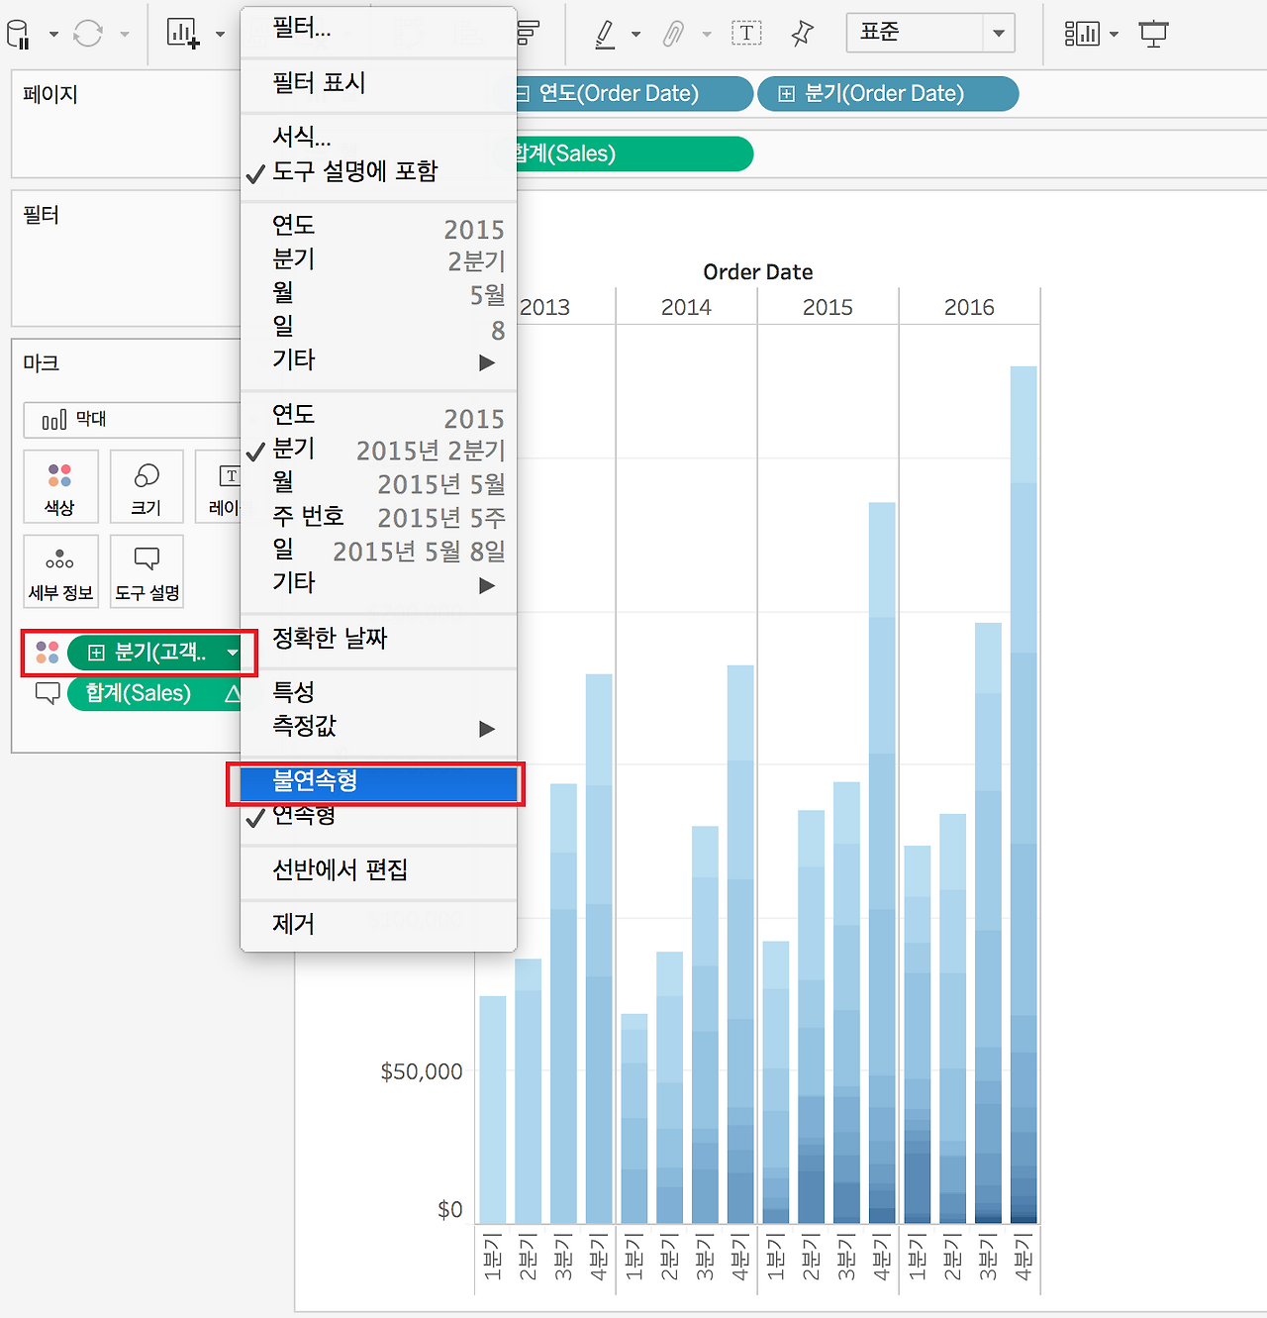This screenshot has width=1267, height=1318.
Task: Choose 필터 표시 from the context menu
Action: (378, 83)
